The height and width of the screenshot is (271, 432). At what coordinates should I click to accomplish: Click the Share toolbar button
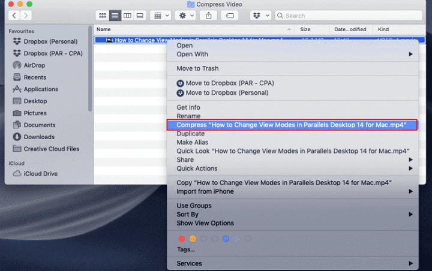[209, 16]
